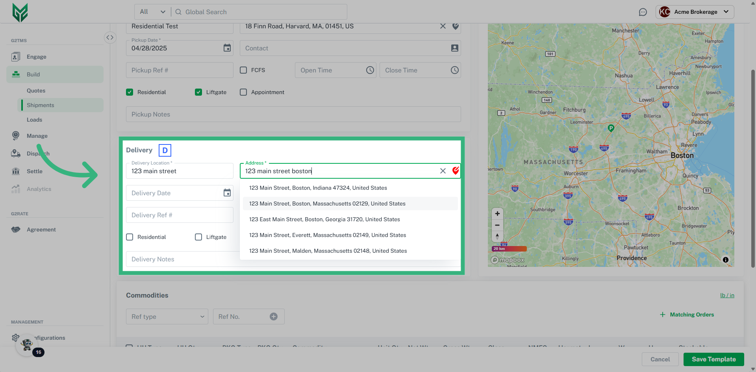Open the Pickup Date calendar picker

click(227, 48)
